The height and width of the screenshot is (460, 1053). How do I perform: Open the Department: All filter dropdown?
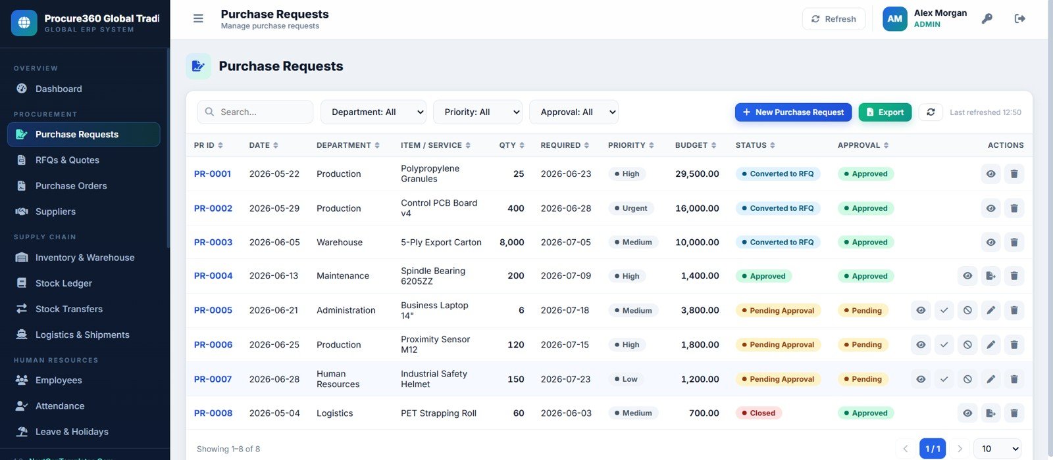(373, 112)
